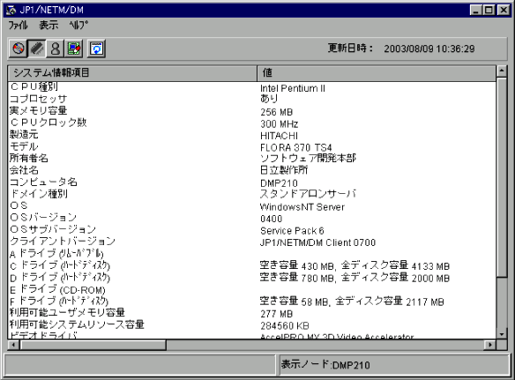
Task: Click the 空き容量 58 MB value
Action: (352, 302)
